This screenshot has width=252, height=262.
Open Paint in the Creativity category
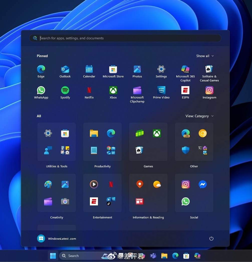(48, 184)
